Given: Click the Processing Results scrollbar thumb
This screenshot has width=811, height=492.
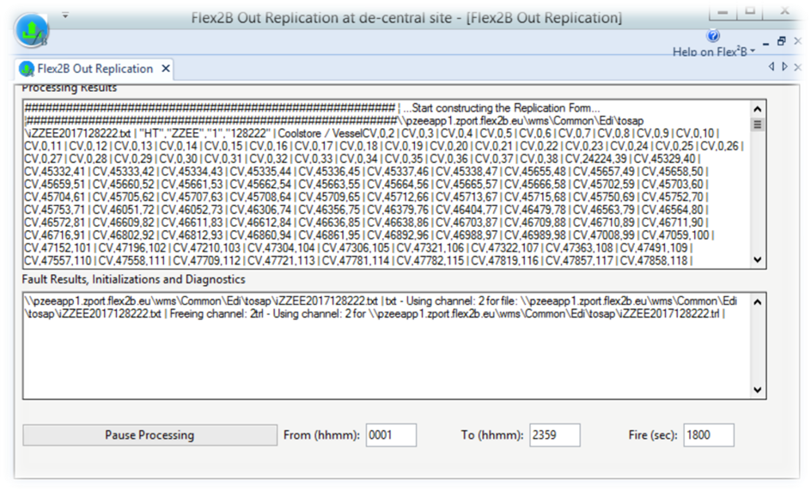Looking at the screenshot, I should click(758, 125).
